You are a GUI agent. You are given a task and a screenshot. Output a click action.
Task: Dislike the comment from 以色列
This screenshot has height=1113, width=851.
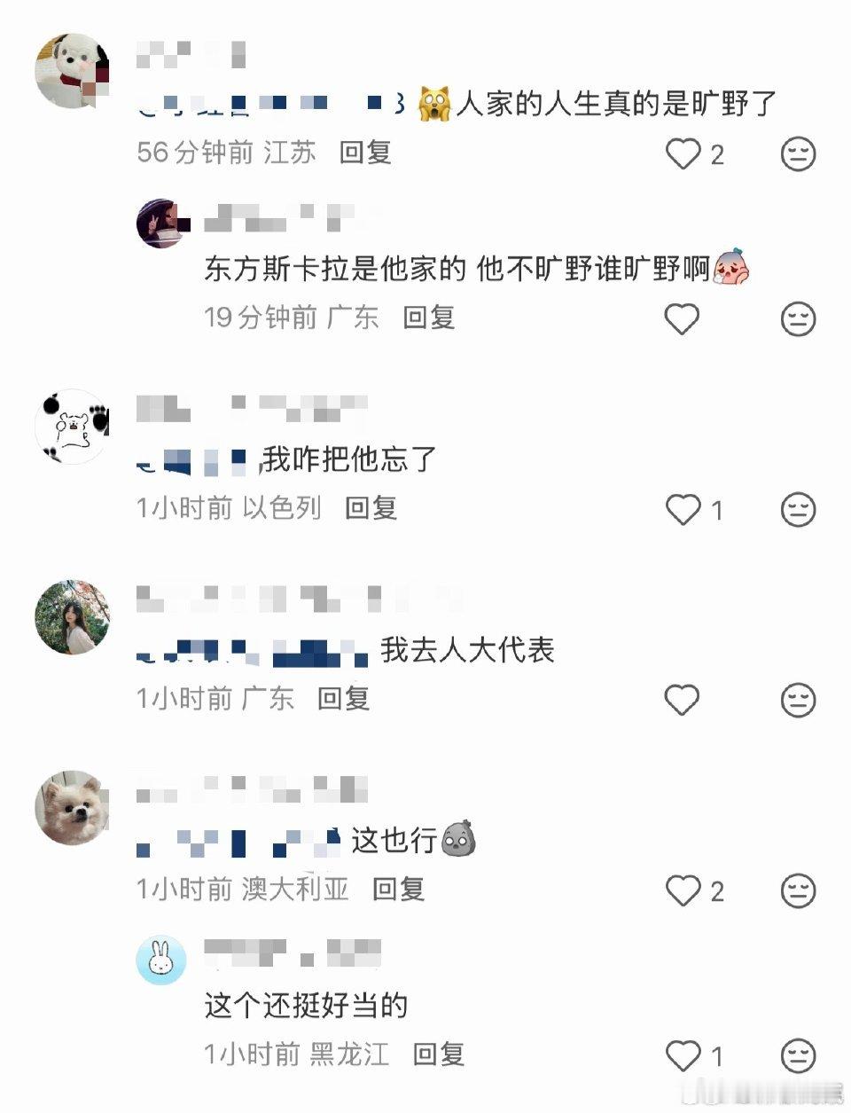pos(798,510)
